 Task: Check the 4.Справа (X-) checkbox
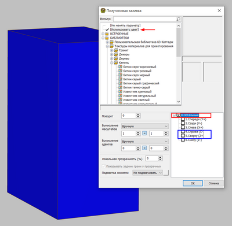pyautogui.click(x=183, y=132)
